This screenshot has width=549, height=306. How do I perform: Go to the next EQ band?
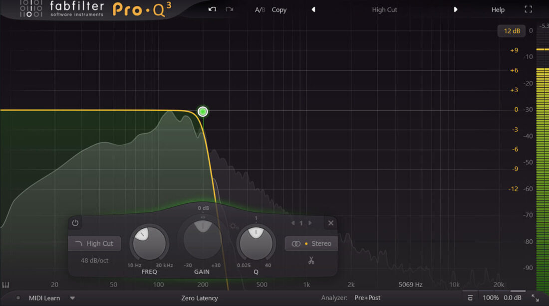click(x=310, y=223)
